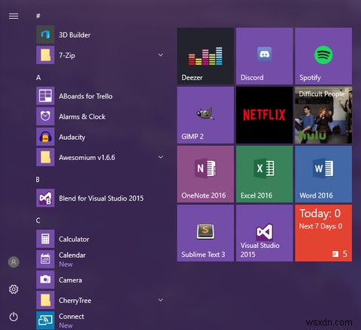Launch Audacity headphones icon
Image resolution: width=361 pixels, height=330 pixels.
coord(45,137)
